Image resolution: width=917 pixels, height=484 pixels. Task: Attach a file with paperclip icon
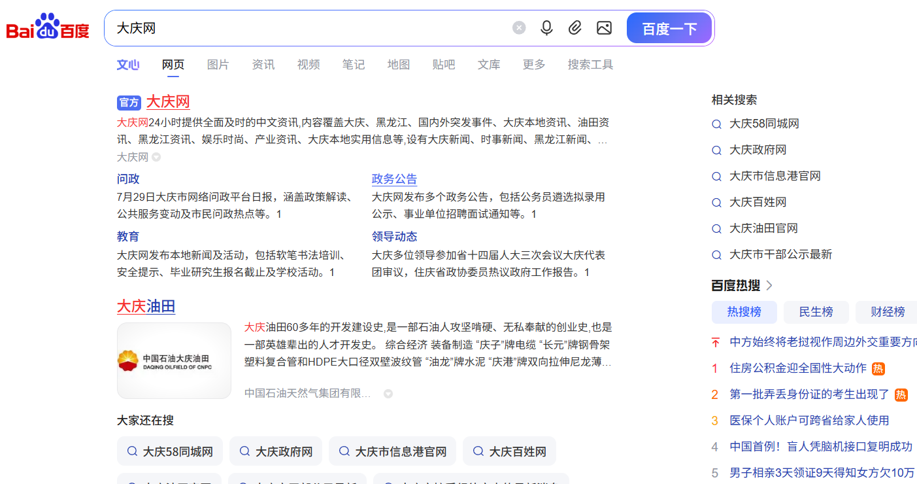coord(575,28)
